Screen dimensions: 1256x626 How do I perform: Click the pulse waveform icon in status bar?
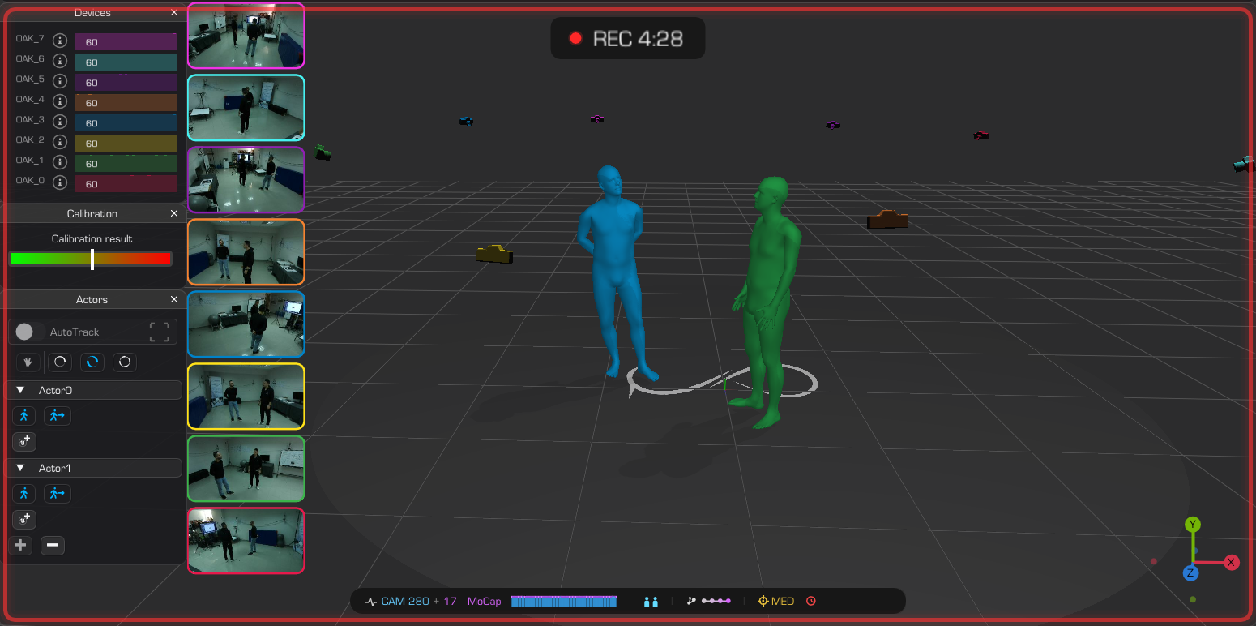click(371, 602)
